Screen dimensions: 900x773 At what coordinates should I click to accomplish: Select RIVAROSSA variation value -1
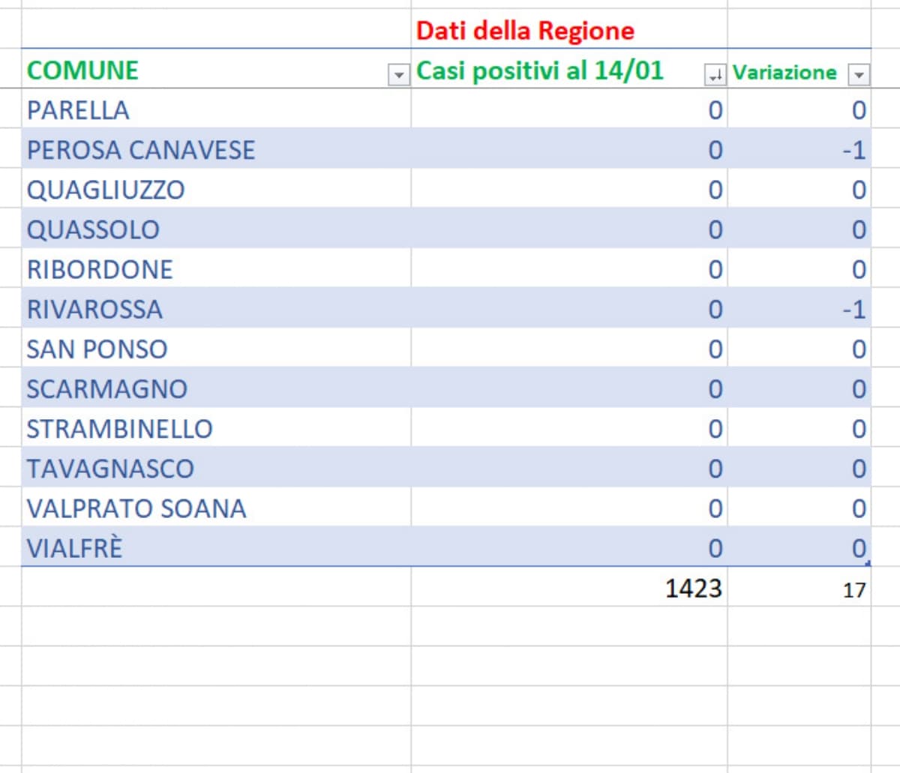853,309
